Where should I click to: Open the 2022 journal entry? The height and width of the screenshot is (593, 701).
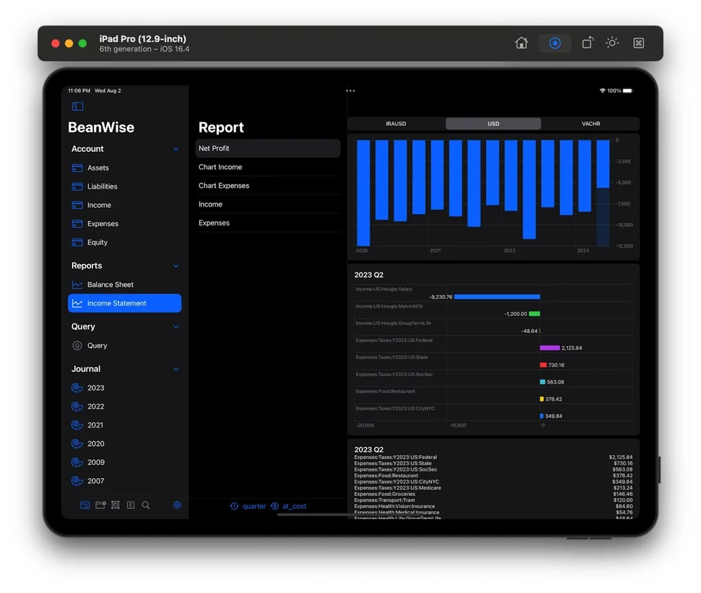[x=96, y=406]
